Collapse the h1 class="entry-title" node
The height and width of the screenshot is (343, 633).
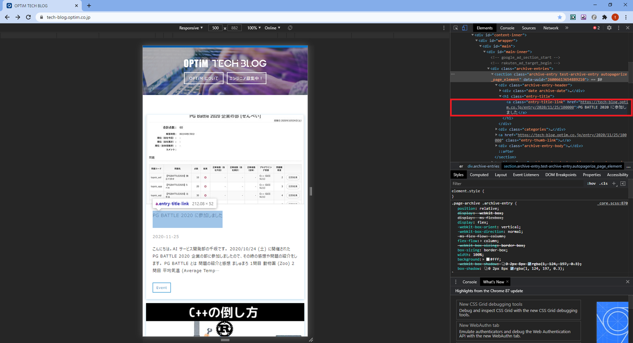(500, 96)
